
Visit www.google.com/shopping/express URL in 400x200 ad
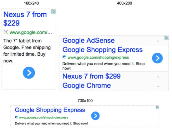(98, 57)
